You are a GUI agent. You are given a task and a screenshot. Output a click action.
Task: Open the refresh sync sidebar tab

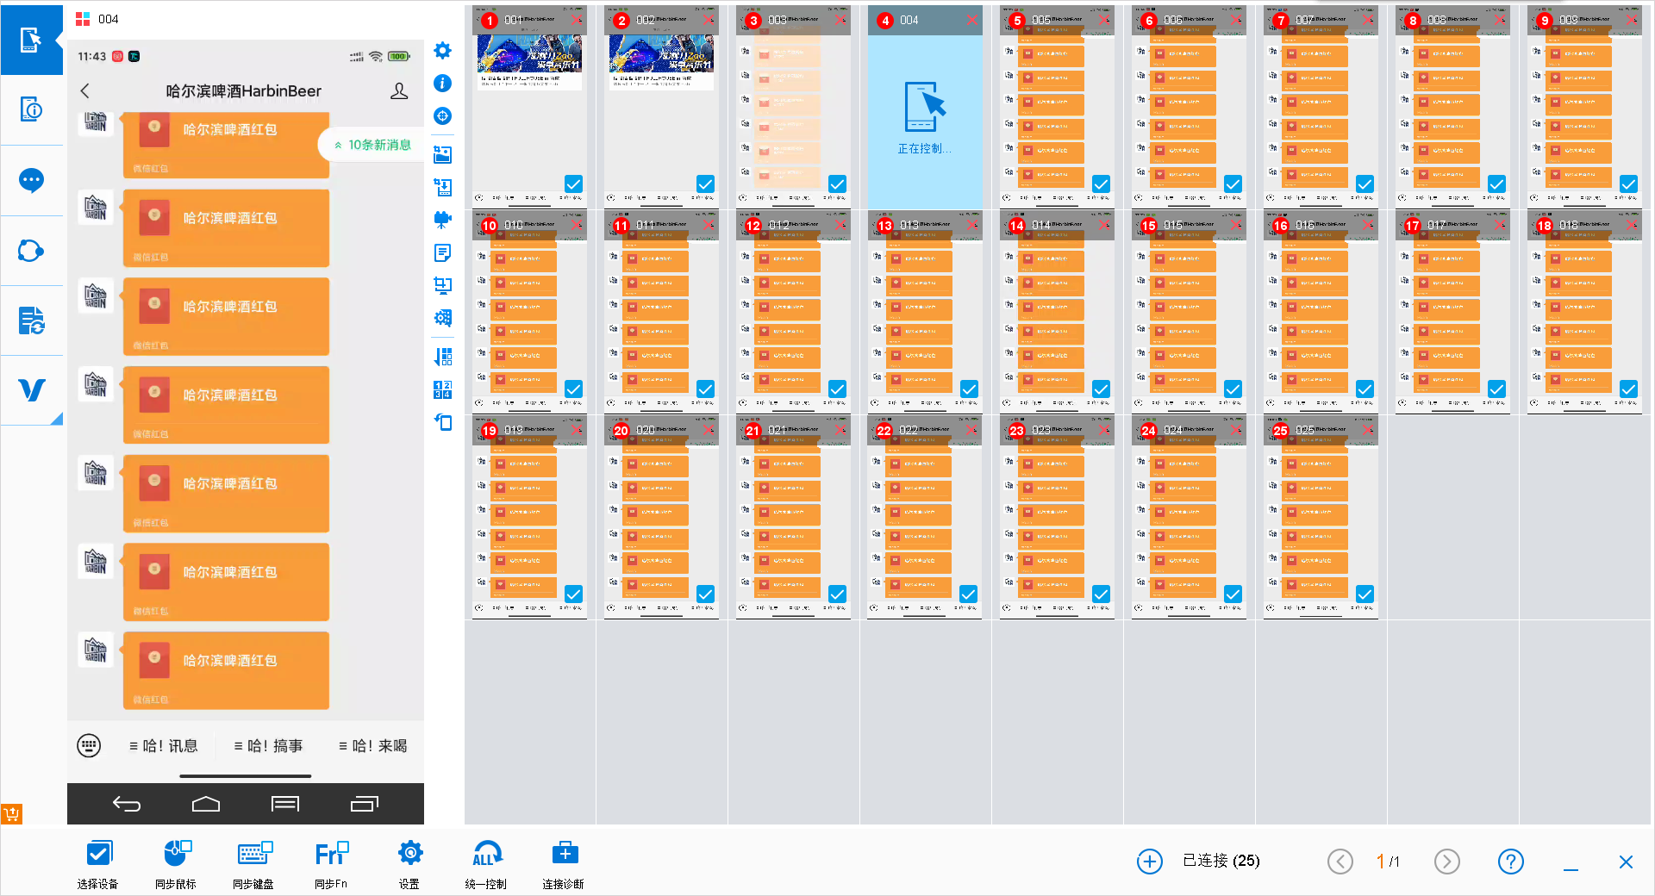(31, 252)
